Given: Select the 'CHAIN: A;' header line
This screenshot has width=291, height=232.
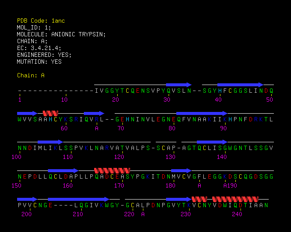Looking at the screenshot, I should 32,41.
